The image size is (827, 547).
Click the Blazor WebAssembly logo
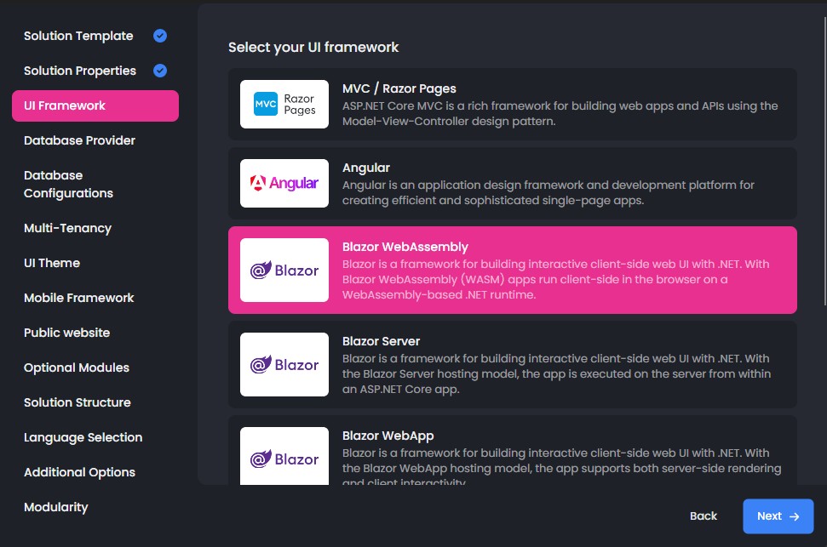284,271
